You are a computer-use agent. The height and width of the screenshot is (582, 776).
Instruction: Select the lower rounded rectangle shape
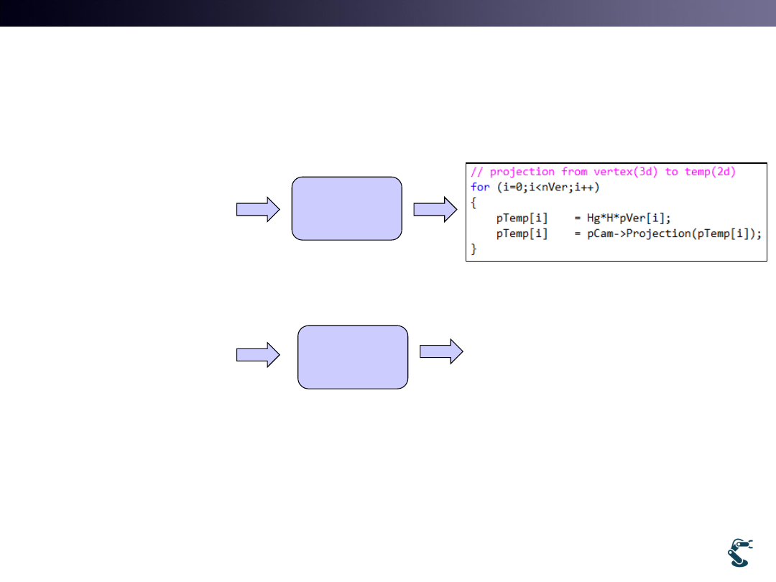tap(353, 357)
